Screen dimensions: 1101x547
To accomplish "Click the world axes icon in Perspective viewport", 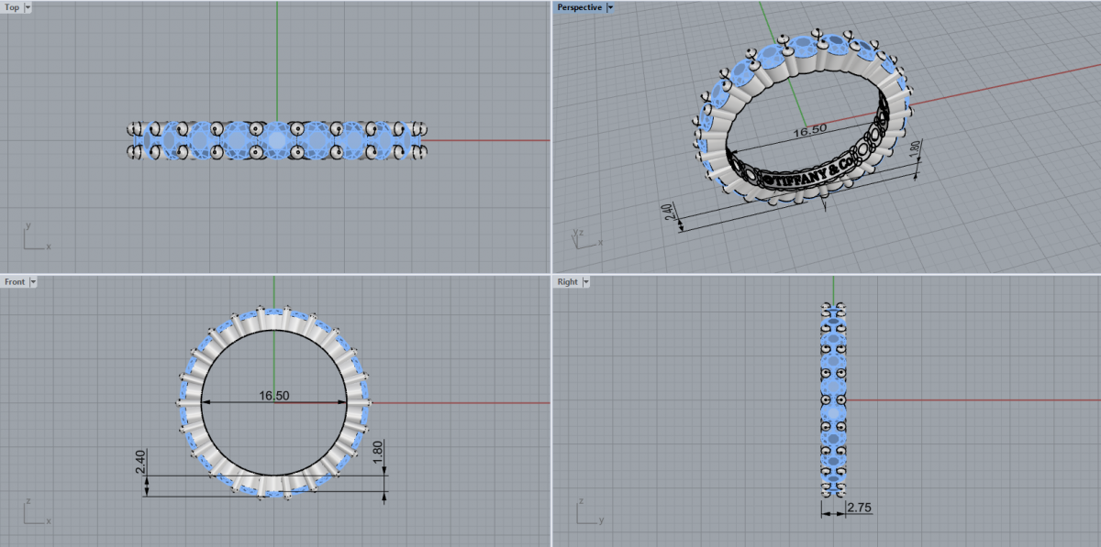I will point(580,237).
